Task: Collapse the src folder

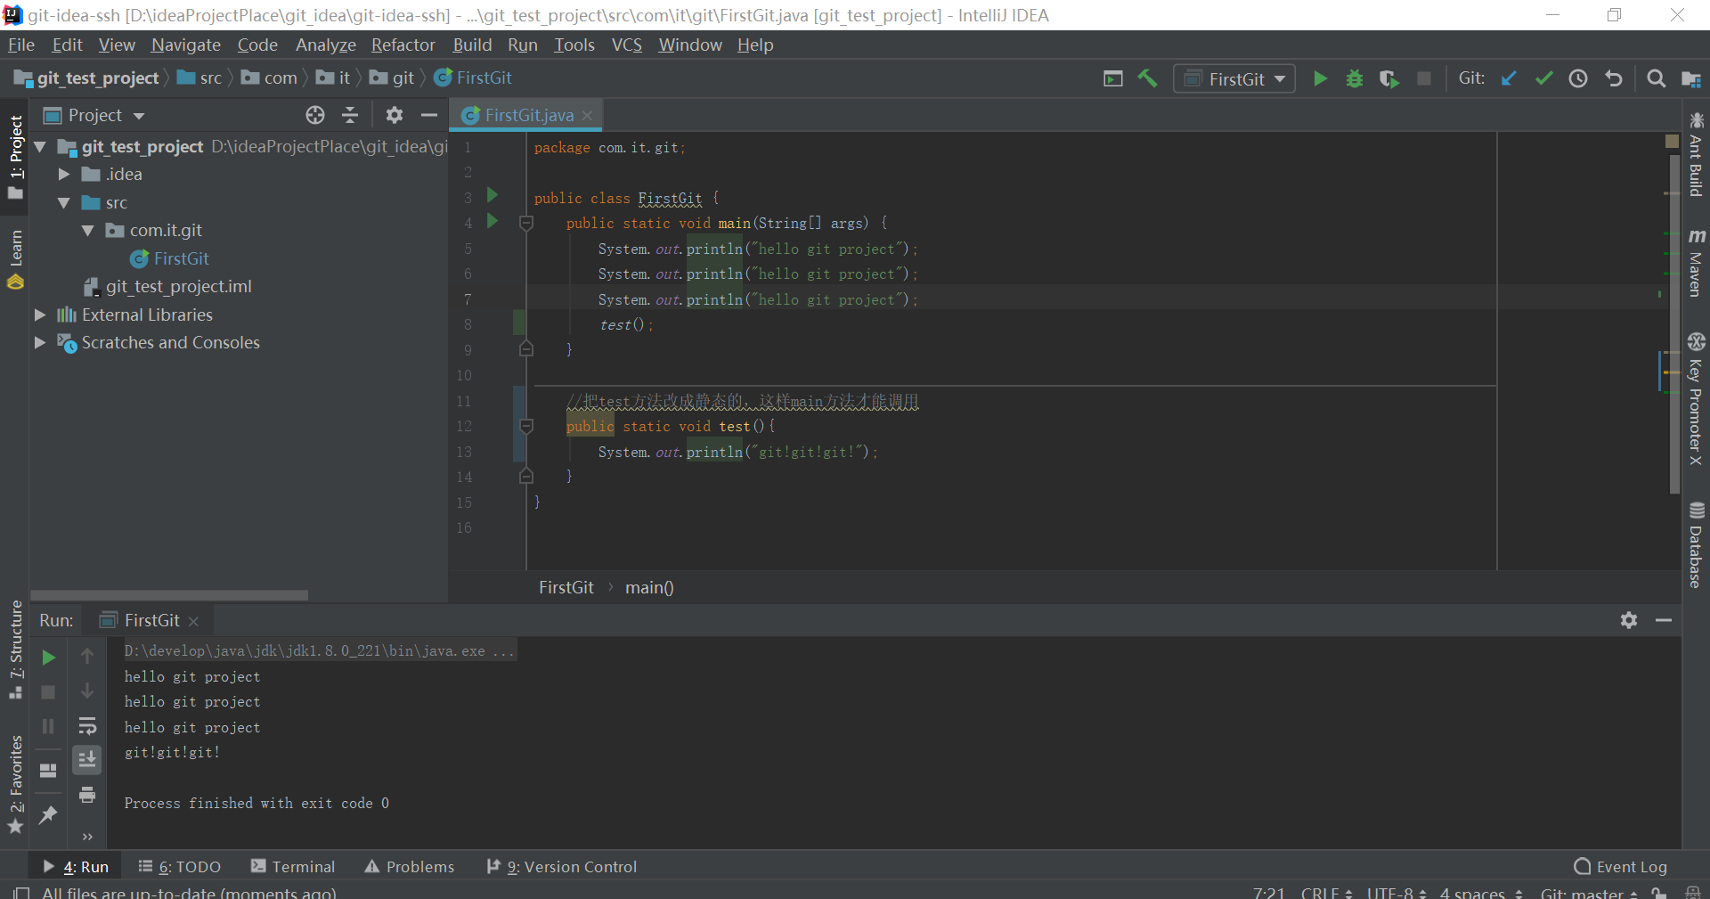Action: pos(64,202)
